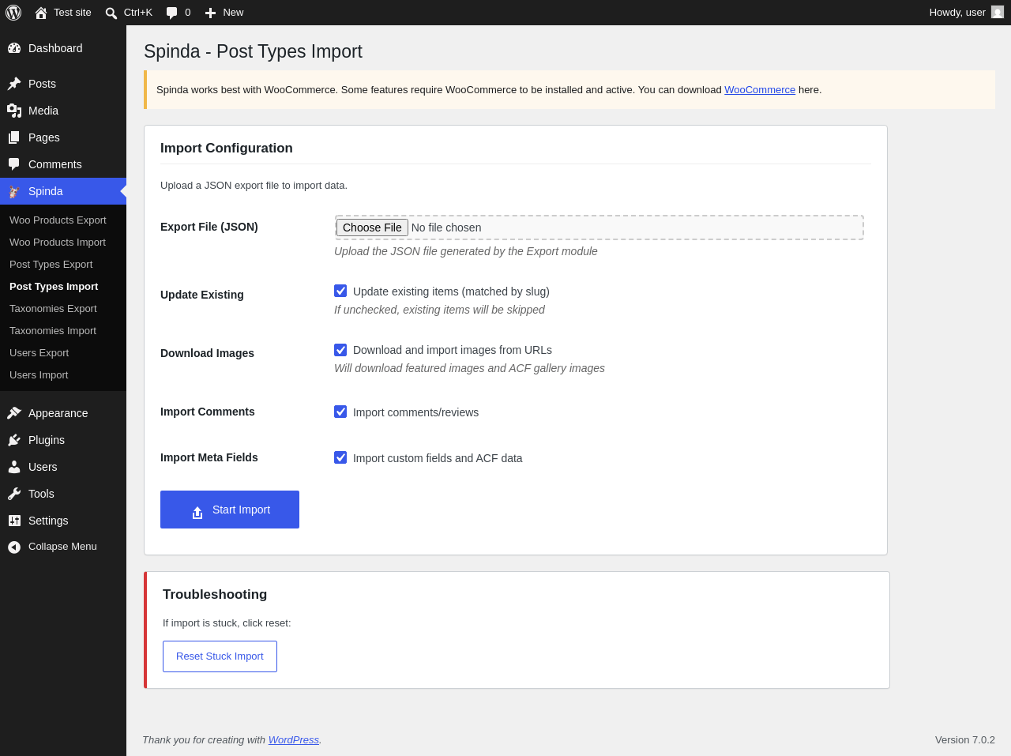Screen dimensions: 1011x756
Task: Go to Post Types Export
Action: 51,265
